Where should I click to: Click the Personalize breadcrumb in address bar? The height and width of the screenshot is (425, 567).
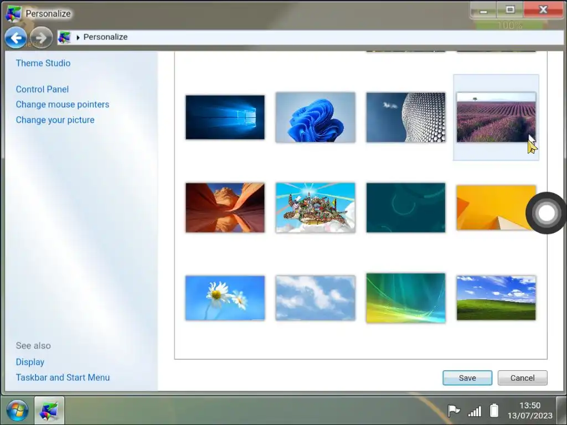[106, 37]
